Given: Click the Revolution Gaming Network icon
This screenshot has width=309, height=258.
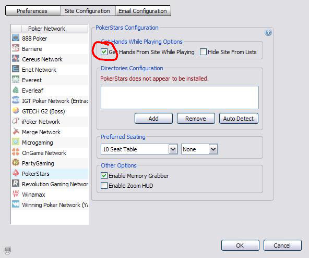Looking at the screenshot, I should [16, 184].
